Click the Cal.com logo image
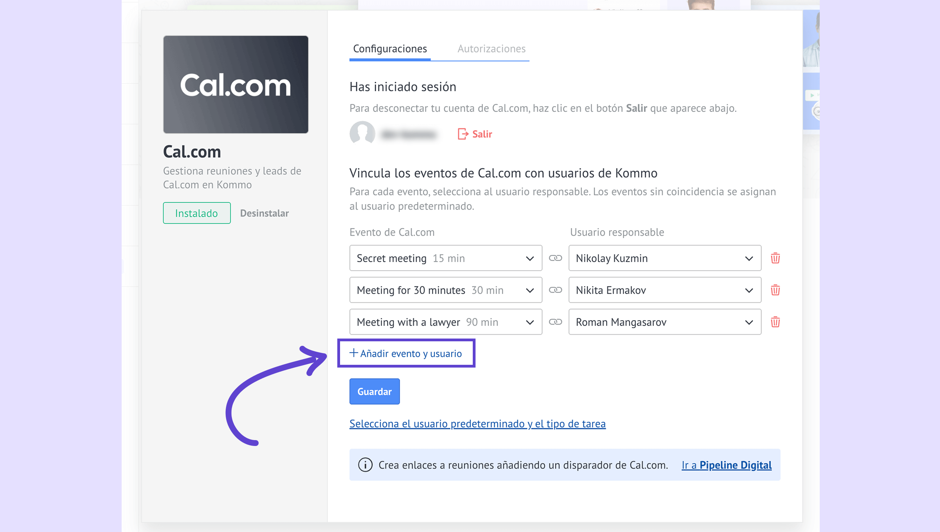The width and height of the screenshot is (940, 532). 235,84
